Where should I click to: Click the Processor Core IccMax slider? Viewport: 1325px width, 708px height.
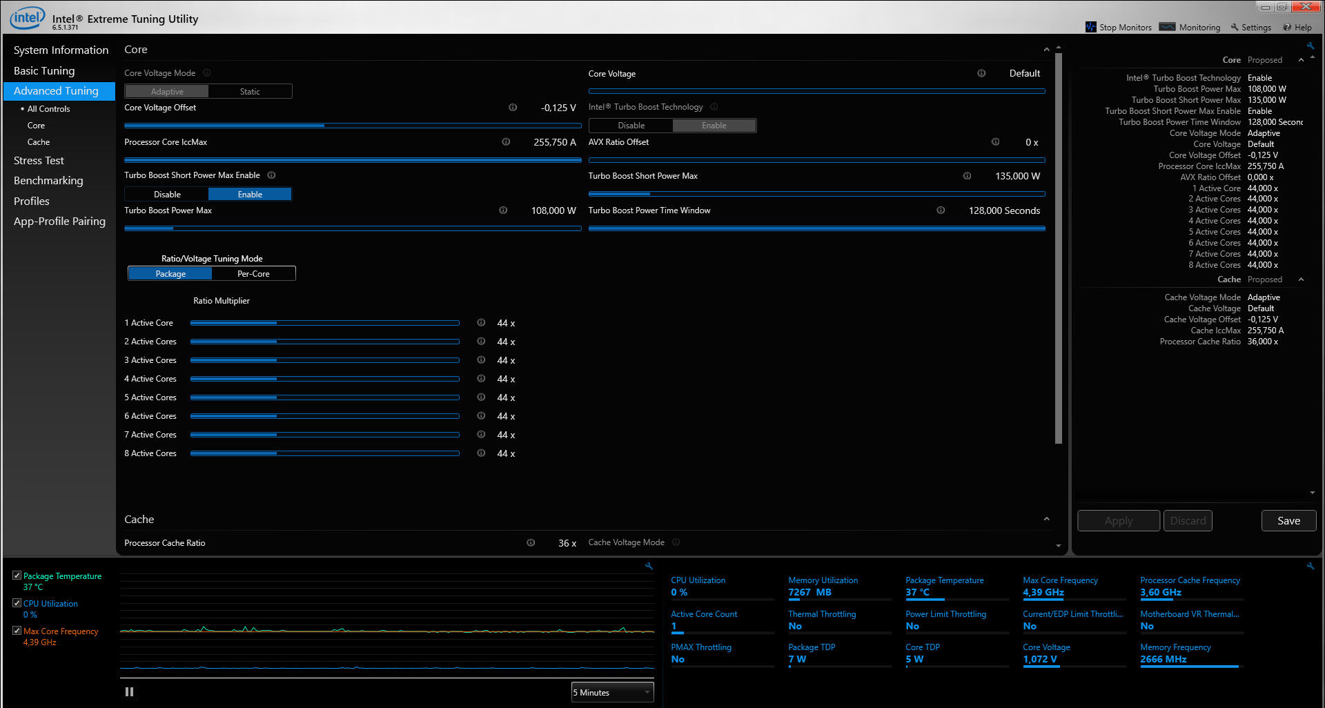[x=353, y=160]
